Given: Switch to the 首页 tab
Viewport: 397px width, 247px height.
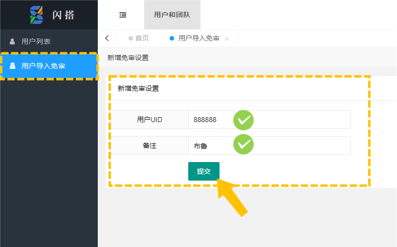Looking at the screenshot, I should pos(142,38).
